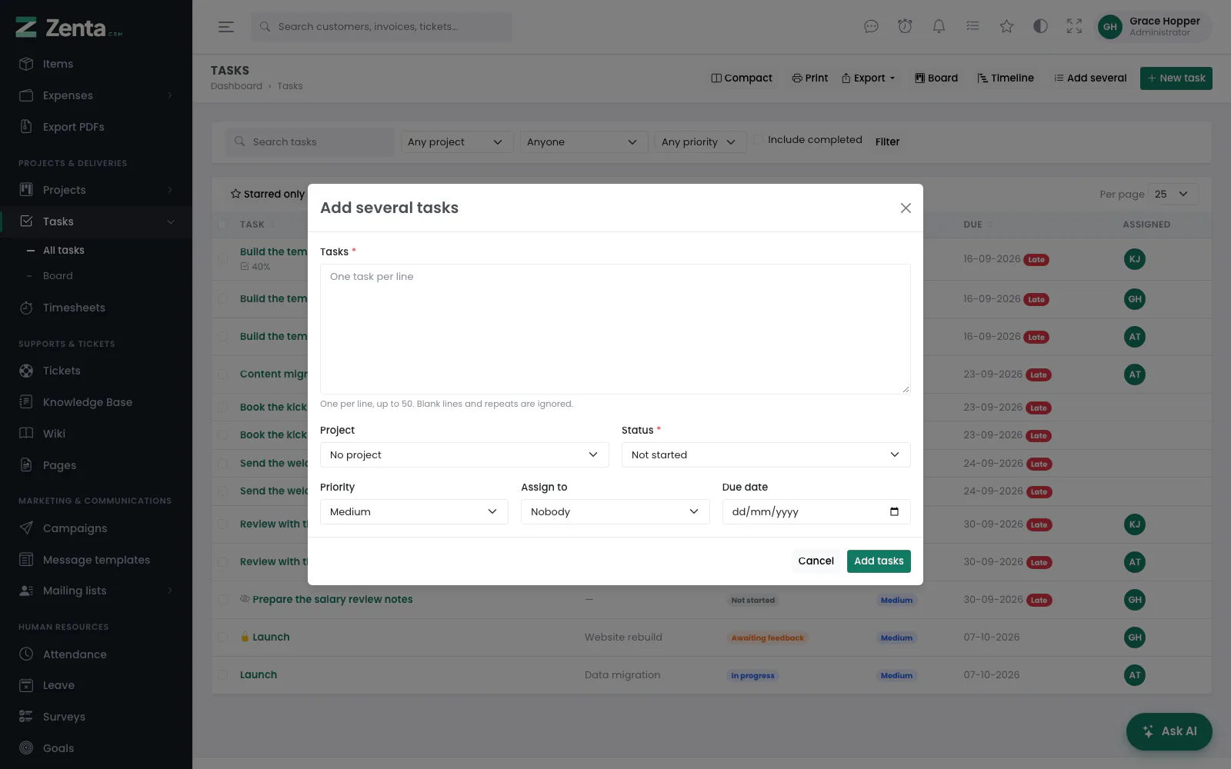
Task: Open the Projects sidebar menu
Action: pos(96,190)
